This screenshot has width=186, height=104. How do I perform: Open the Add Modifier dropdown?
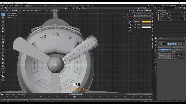click(171, 41)
